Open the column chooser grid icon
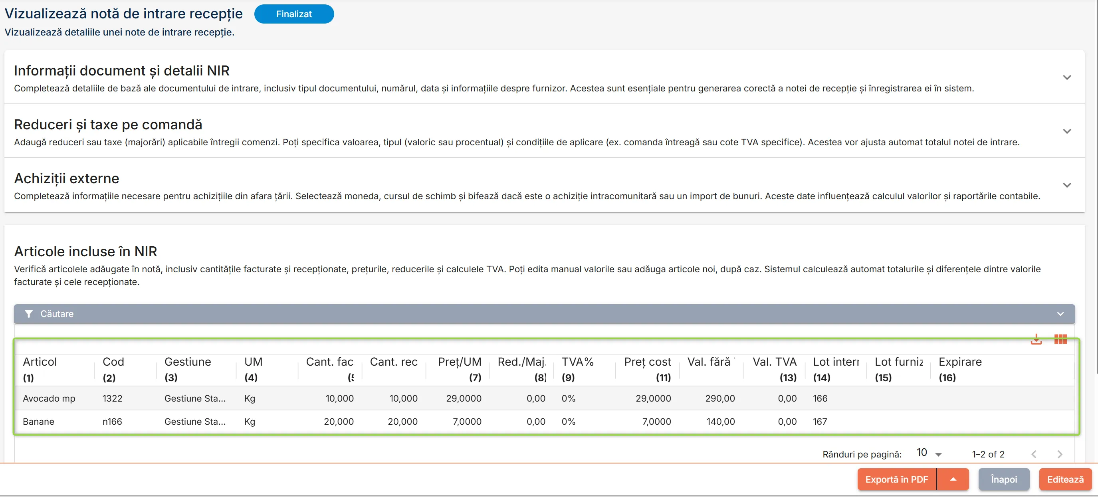1098x497 pixels. (1060, 339)
